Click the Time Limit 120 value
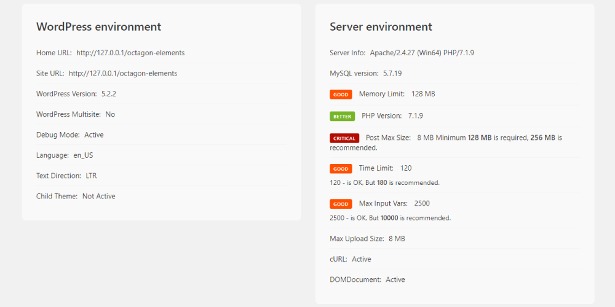 coord(406,168)
